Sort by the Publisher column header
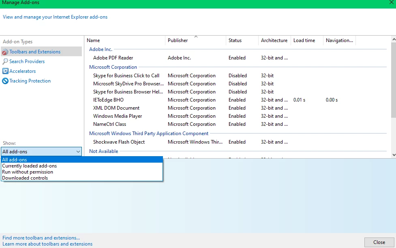Image resolution: width=396 pixels, height=248 pixels. pos(195,40)
